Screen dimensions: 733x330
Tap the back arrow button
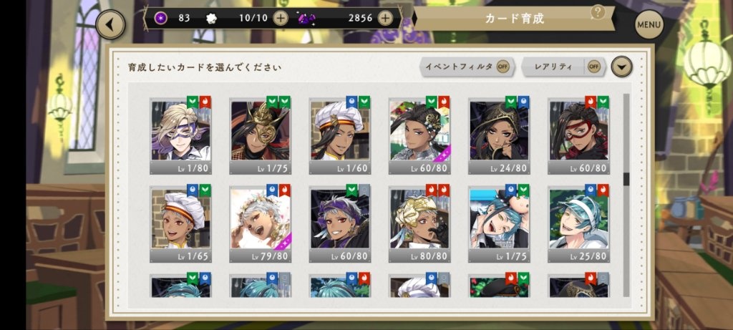click(x=110, y=25)
